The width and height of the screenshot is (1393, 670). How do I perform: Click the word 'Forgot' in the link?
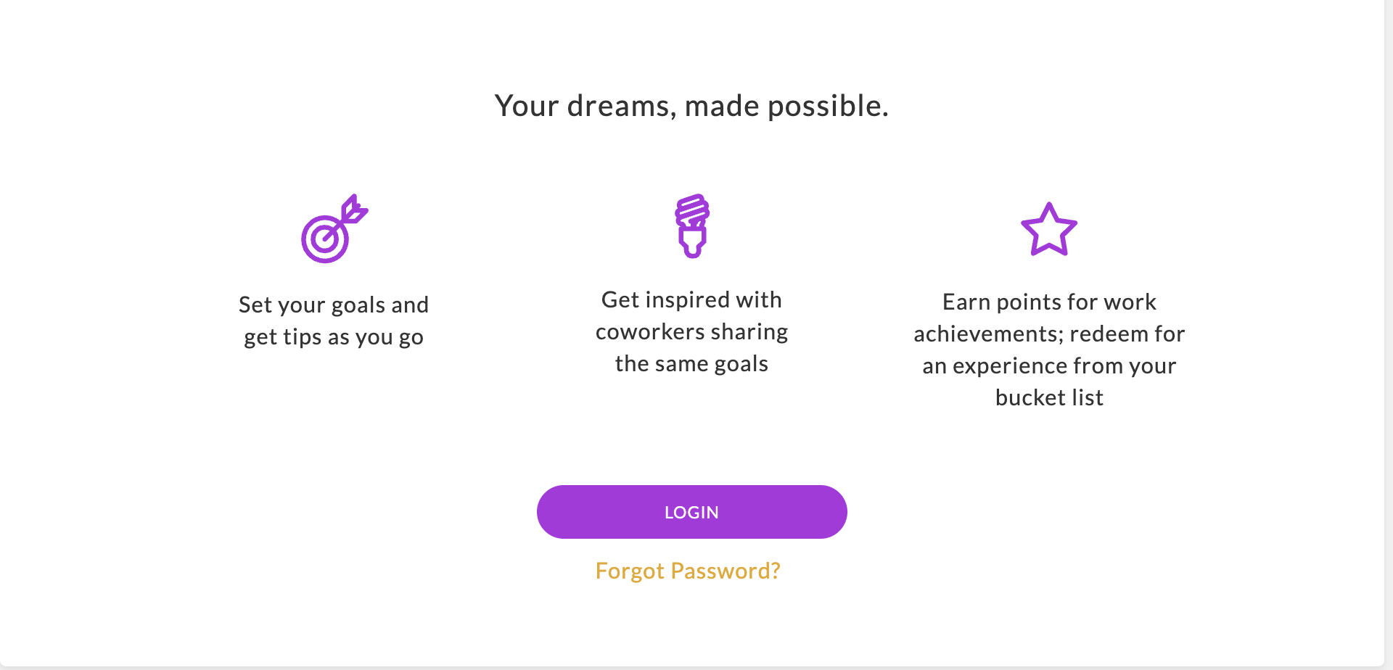tap(630, 571)
